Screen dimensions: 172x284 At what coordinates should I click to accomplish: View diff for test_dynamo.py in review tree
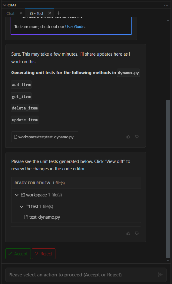(x=45, y=217)
